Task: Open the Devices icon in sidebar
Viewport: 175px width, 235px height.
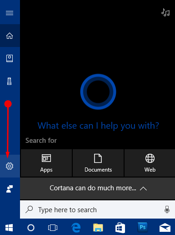Action: (10, 81)
